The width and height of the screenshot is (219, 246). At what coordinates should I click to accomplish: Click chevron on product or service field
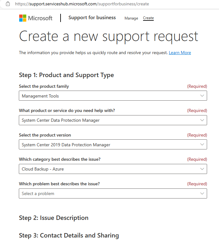(202, 120)
